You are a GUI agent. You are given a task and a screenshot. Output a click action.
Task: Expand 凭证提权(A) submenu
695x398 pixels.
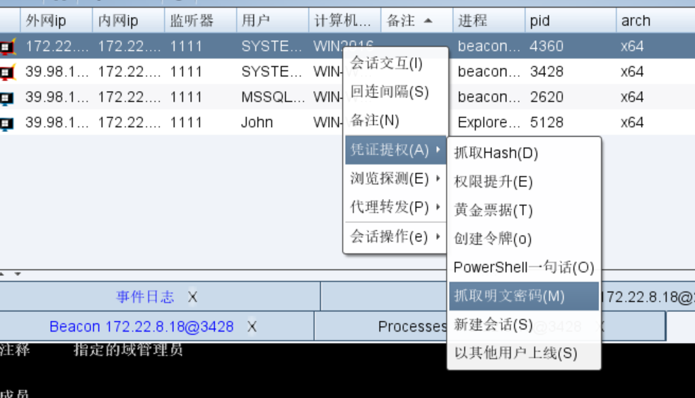[x=395, y=150]
